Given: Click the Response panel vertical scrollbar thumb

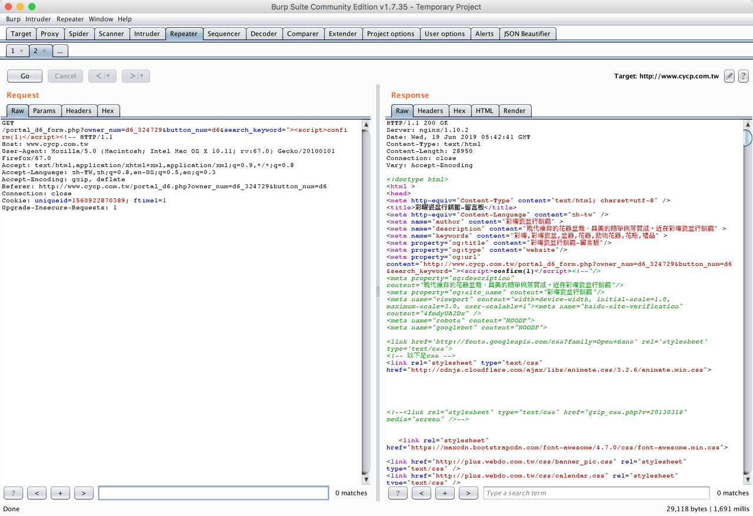Looking at the screenshot, I should point(748,137).
